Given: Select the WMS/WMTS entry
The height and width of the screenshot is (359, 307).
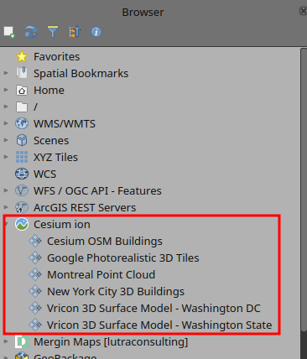Looking at the screenshot, I should click(65, 124).
